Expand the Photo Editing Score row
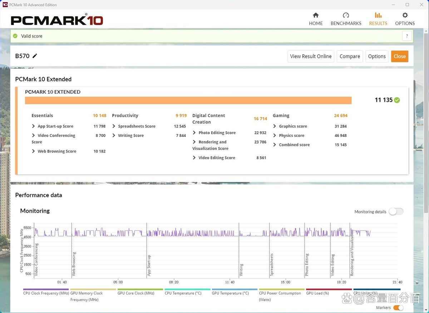The image size is (429, 313). 194,133
